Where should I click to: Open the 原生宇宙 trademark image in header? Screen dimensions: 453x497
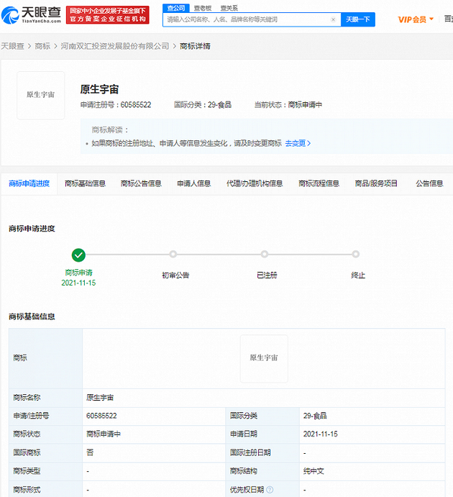click(41, 95)
